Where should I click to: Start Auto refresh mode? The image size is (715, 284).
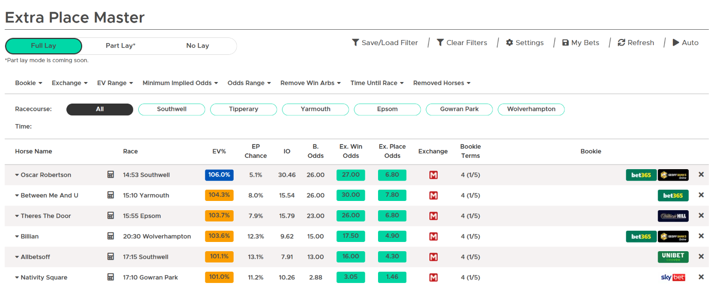[x=686, y=43]
